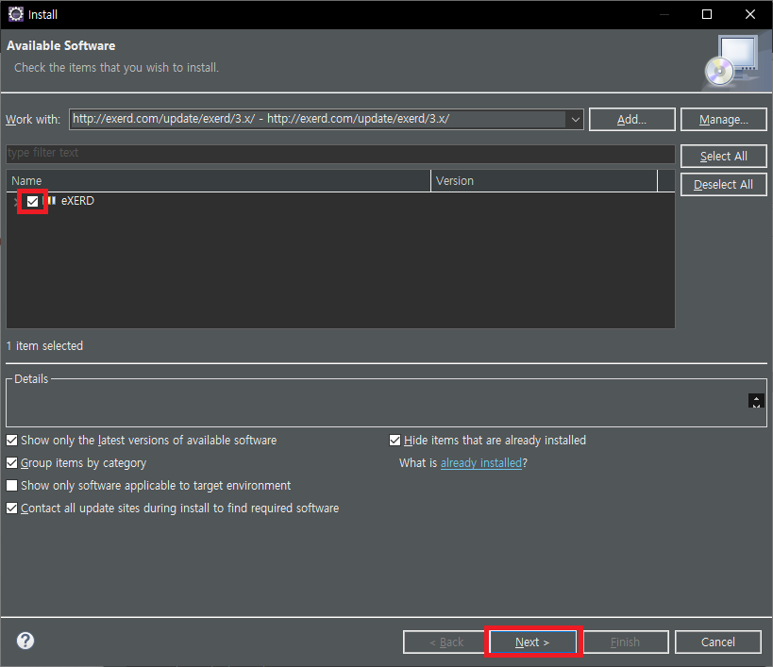Click the Cancel button
Viewport: 773px width, 667px height.
pyautogui.click(x=717, y=642)
